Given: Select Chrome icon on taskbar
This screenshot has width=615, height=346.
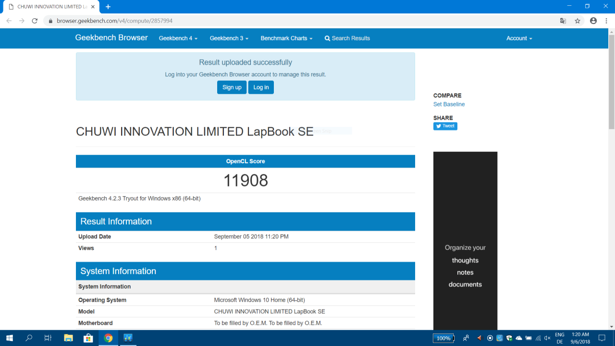Looking at the screenshot, I should 108,338.
